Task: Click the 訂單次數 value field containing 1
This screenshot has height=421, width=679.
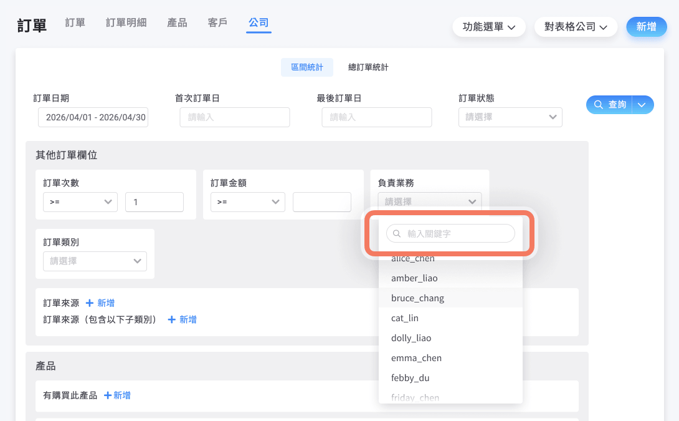Action: tap(154, 202)
